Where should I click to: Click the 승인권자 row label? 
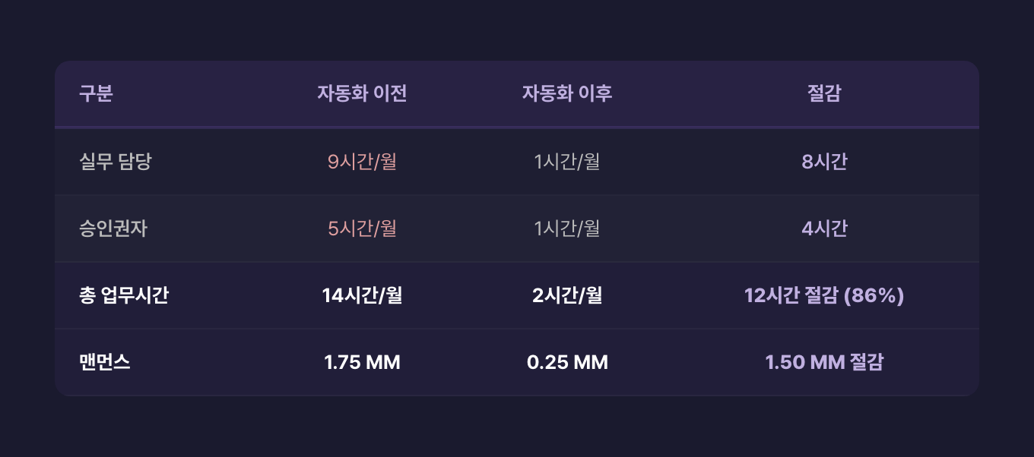[x=113, y=228]
